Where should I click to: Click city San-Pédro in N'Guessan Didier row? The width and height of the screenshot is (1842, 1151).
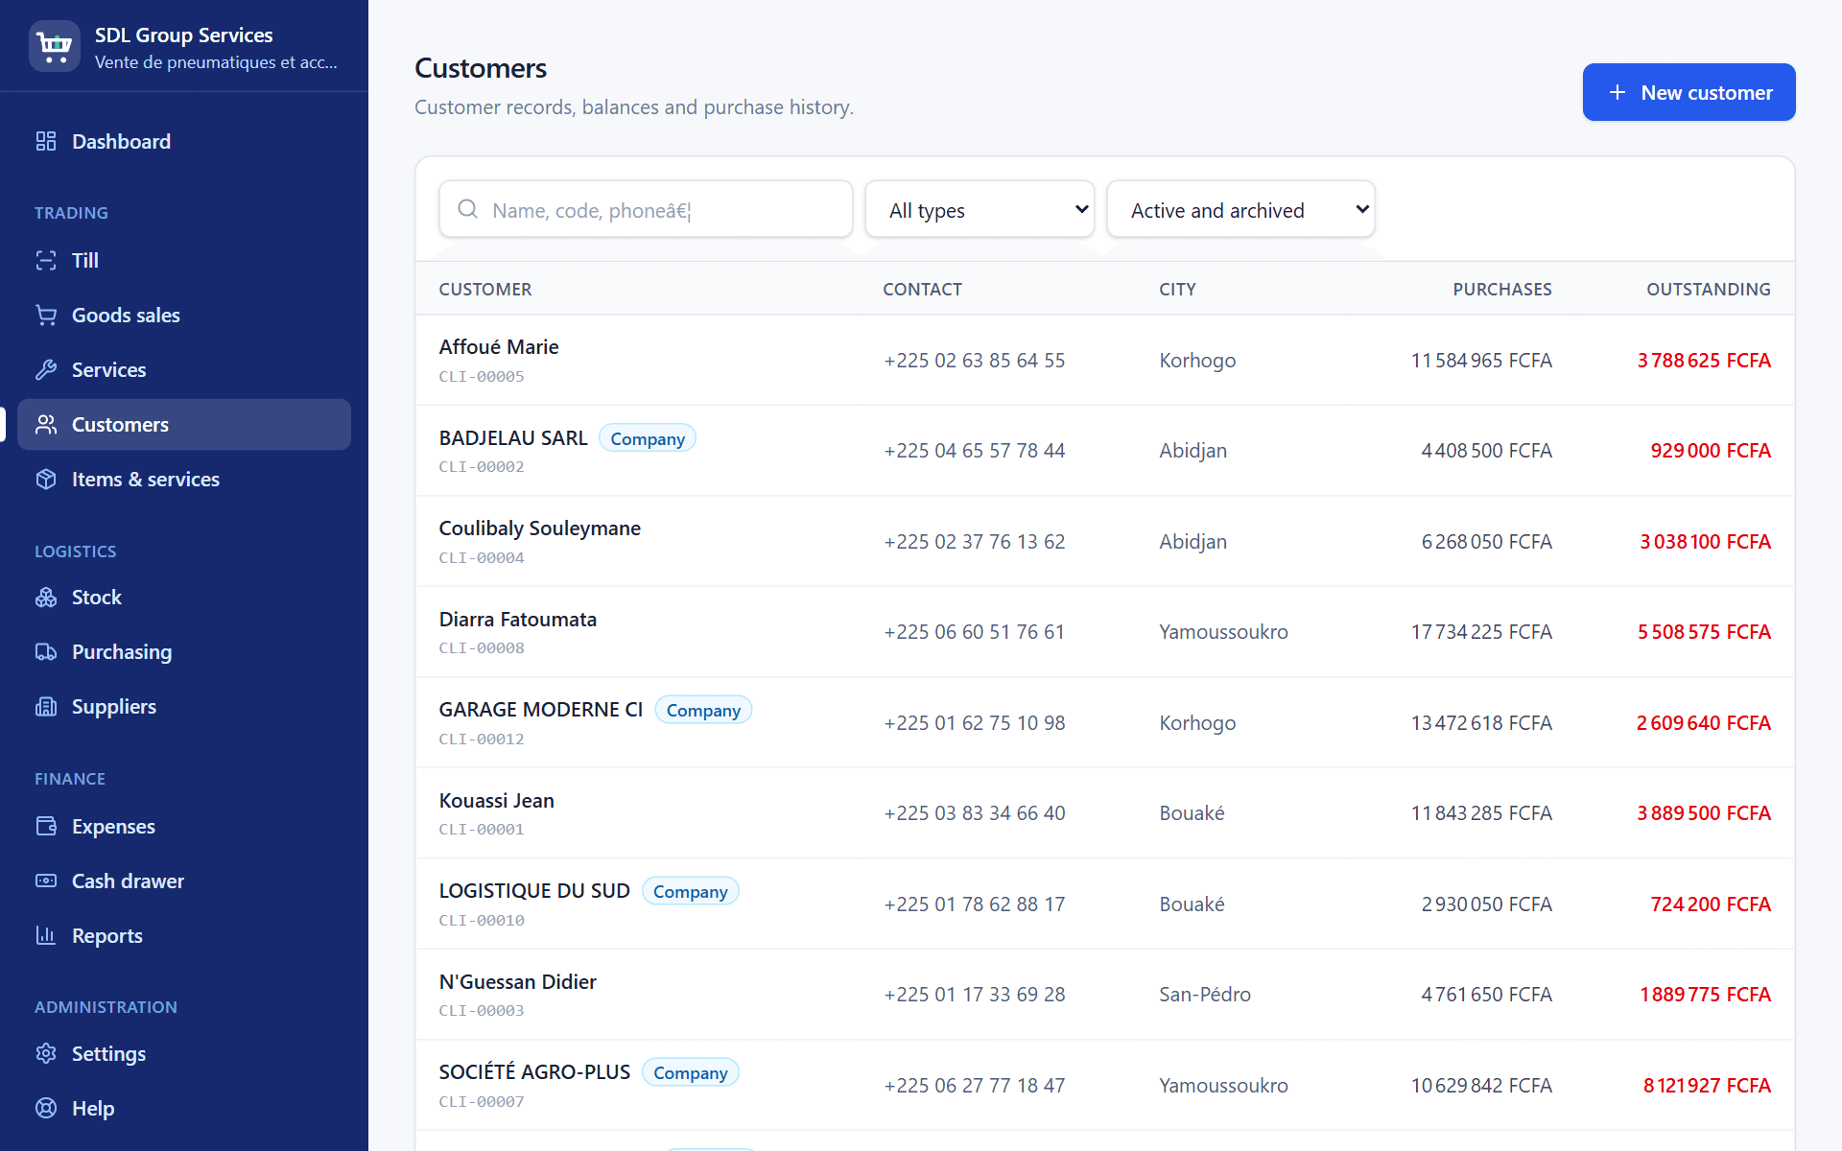coord(1205,995)
